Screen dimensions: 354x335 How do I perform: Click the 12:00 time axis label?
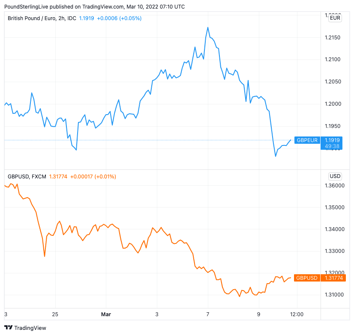(297, 314)
